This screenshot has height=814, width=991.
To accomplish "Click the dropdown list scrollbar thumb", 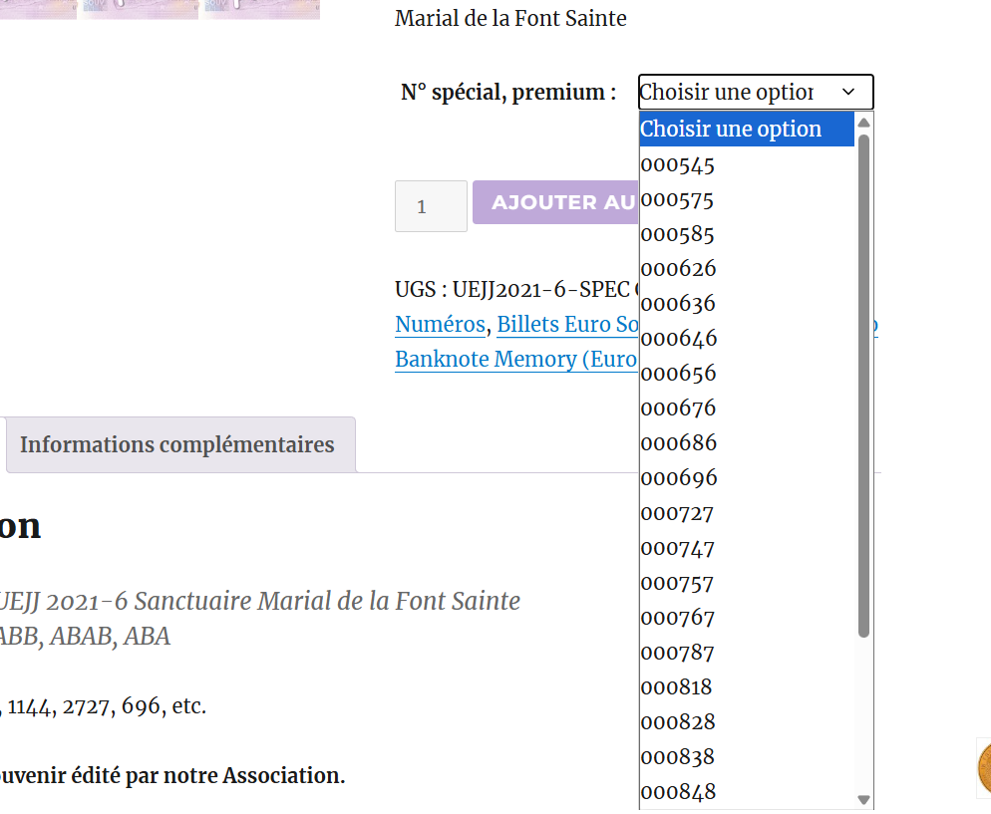I will 864,384.
